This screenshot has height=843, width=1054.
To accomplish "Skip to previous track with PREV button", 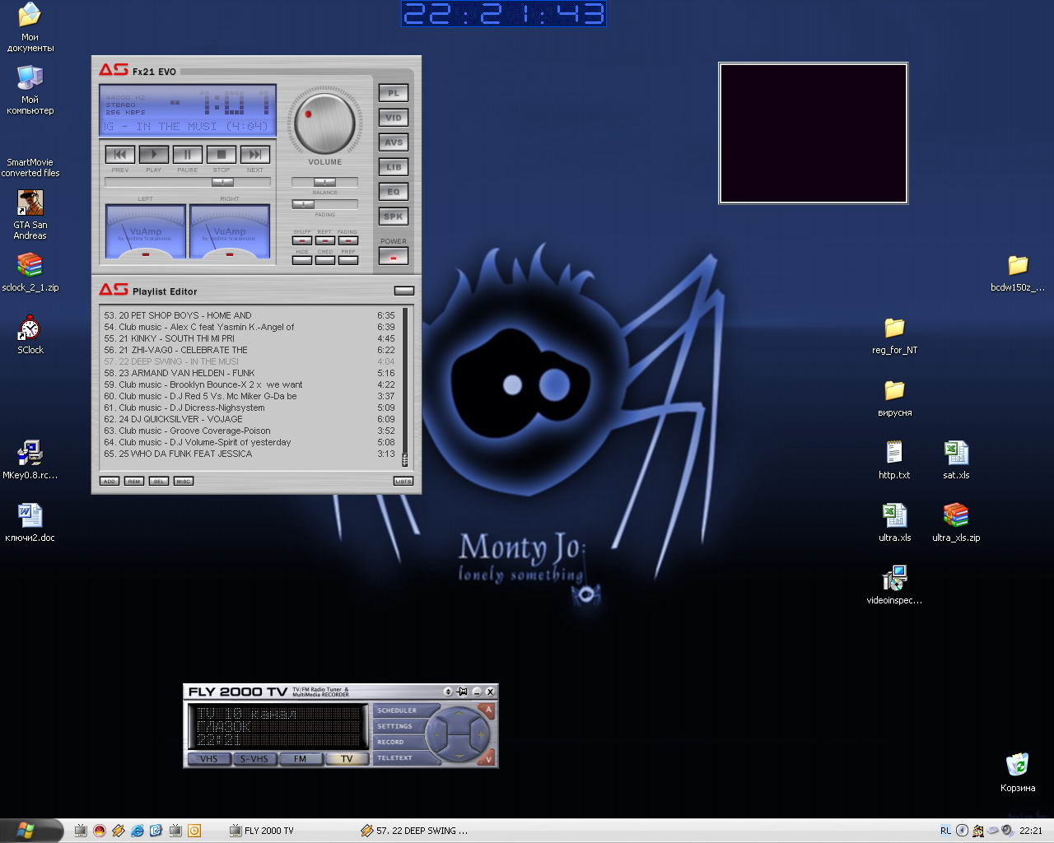I will 120,154.
